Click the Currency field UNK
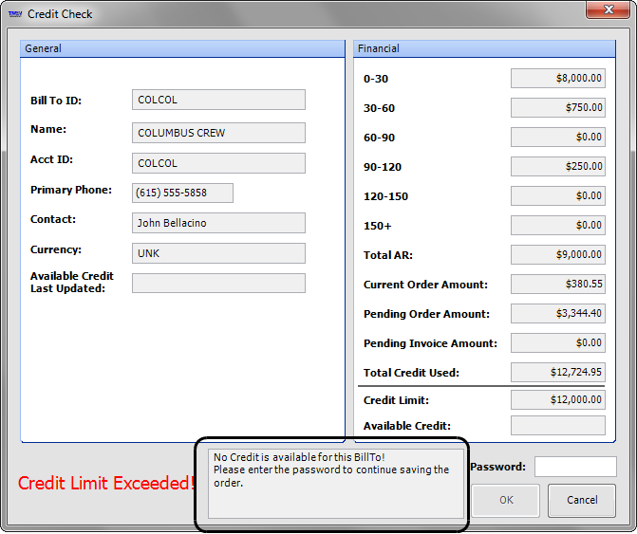 (x=218, y=253)
